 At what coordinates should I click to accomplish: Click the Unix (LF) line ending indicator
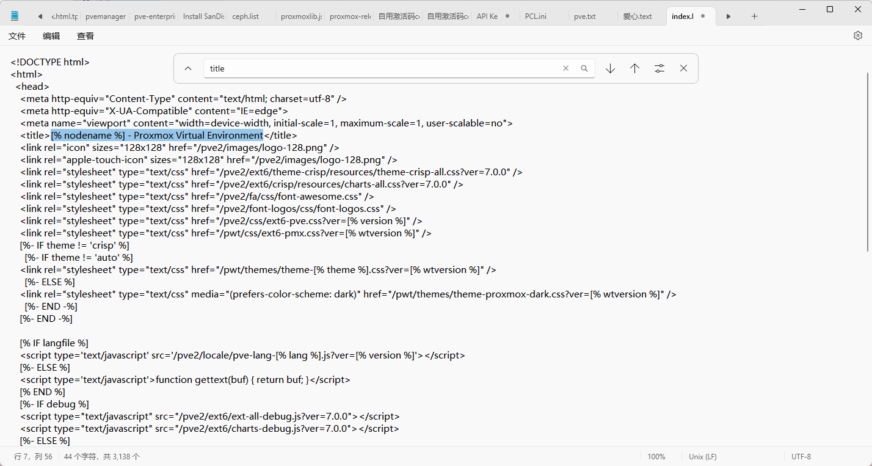pos(703,457)
